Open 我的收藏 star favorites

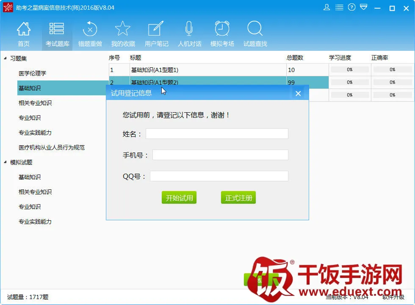tap(123, 34)
